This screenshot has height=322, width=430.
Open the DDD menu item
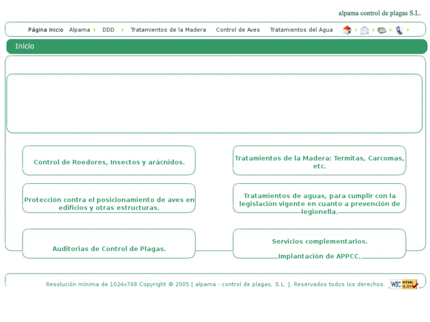click(108, 30)
